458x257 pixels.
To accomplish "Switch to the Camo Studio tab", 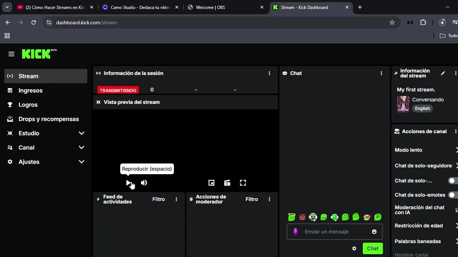I will tap(141, 7).
